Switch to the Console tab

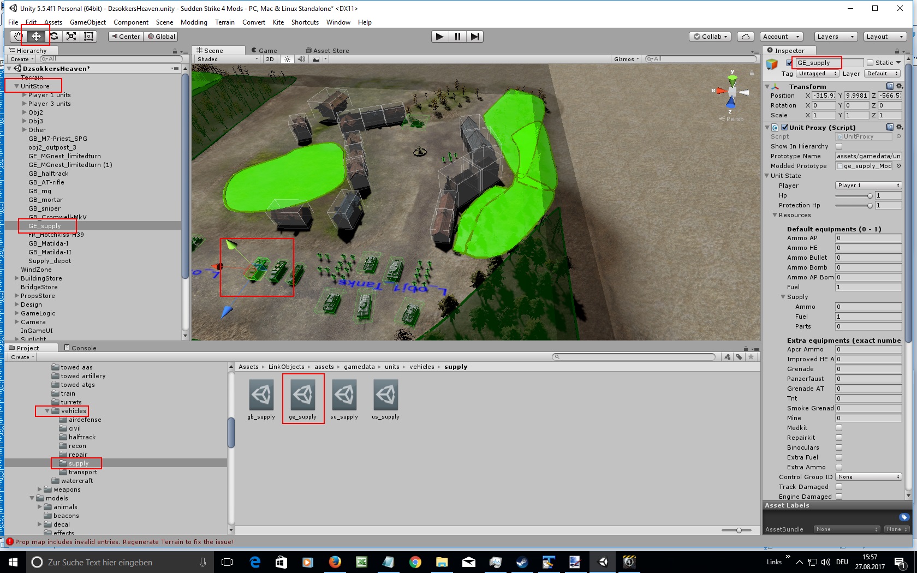(80, 348)
